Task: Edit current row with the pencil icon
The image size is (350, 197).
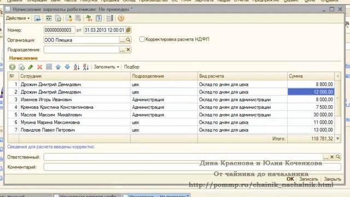Action: click(x=31, y=67)
